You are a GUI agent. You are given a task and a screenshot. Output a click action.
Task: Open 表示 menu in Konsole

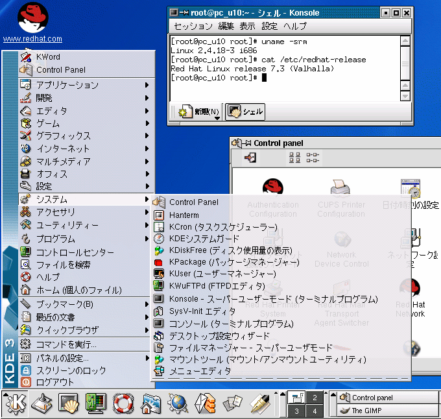[x=247, y=26]
